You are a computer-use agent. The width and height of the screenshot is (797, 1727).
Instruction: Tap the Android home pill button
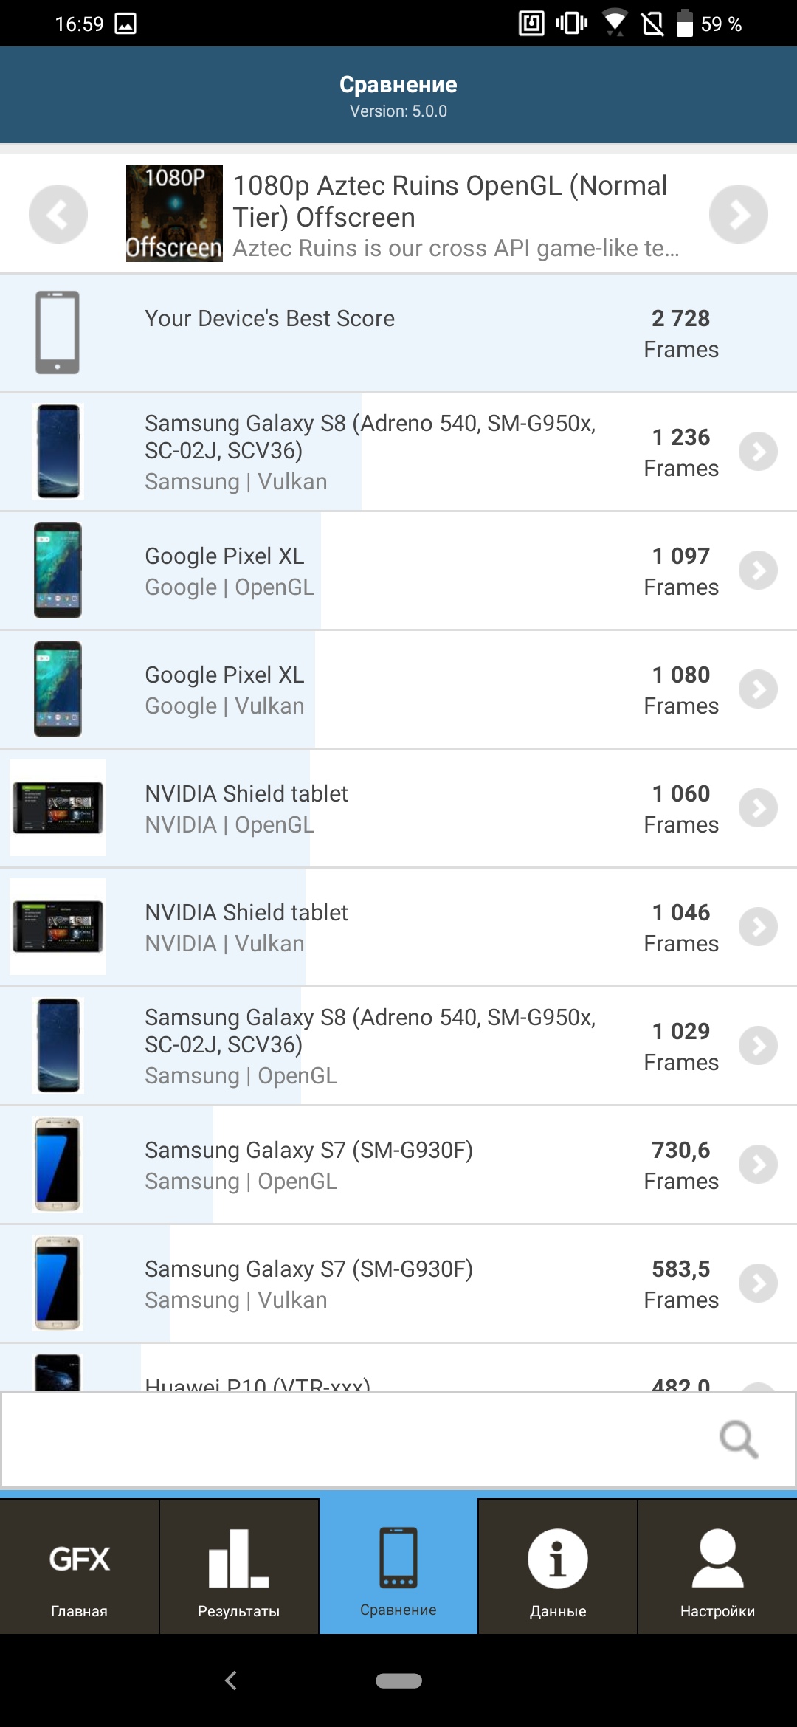[x=398, y=1681]
